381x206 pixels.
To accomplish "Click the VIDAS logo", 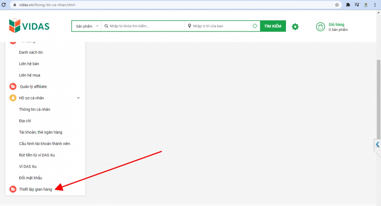I will click(29, 26).
